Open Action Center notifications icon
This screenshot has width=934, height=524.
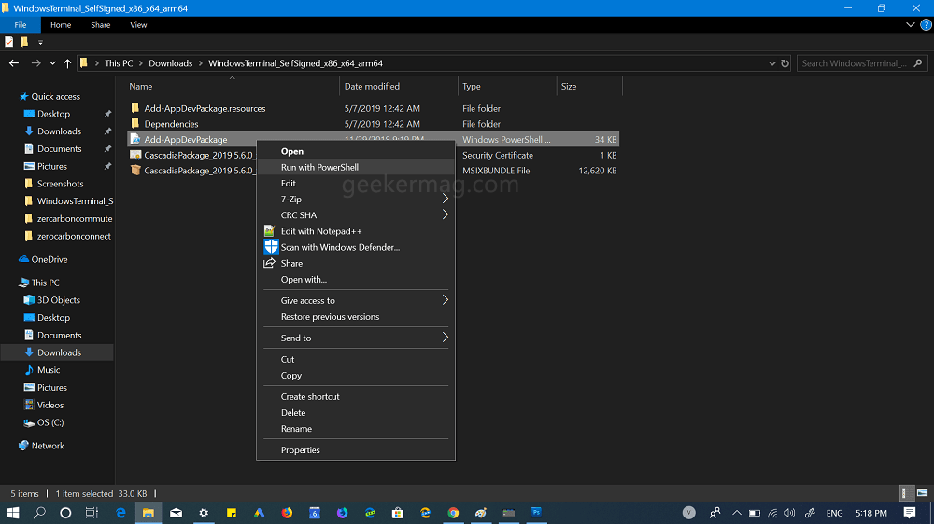coord(910,513)
